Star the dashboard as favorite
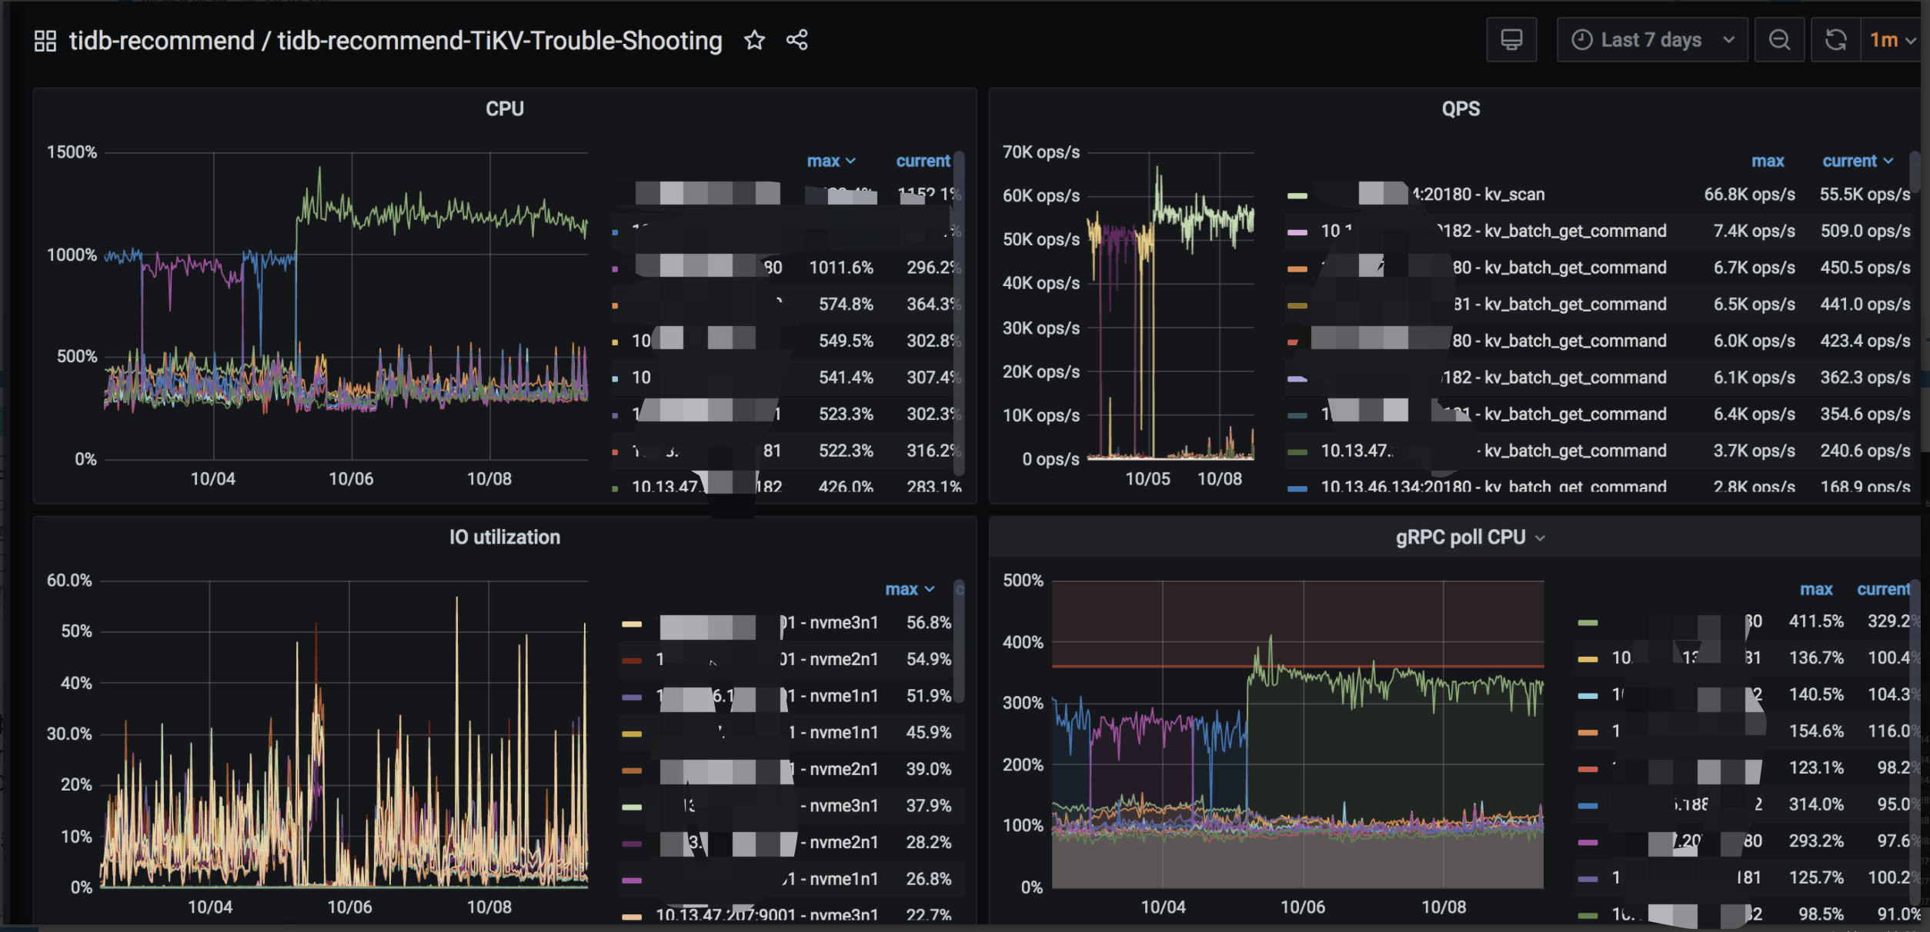The width and height of the screenshot is (1930, 932). click(754, 40)
